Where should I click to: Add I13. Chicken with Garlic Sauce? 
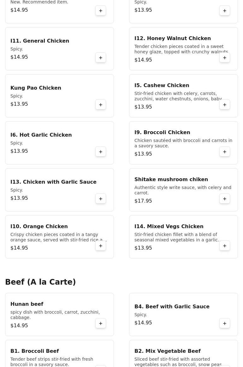click(x=101, y=199)
